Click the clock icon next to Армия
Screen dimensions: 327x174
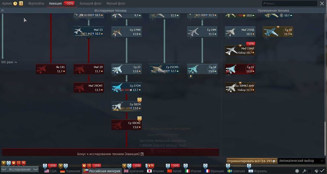(x=15, y=3)
